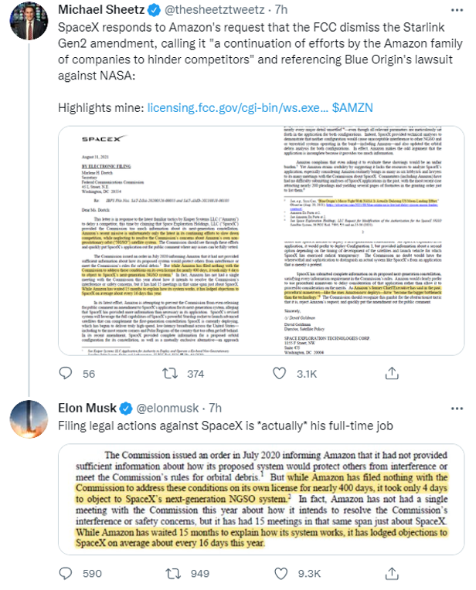This screenshot has height=590, width=476.
Task: Click the 7h timestamp on Elon's tweet
Action: click(x=216, y=406)
